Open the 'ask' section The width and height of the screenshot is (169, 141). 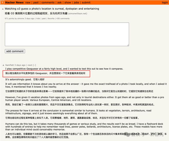tap(59, 3)
